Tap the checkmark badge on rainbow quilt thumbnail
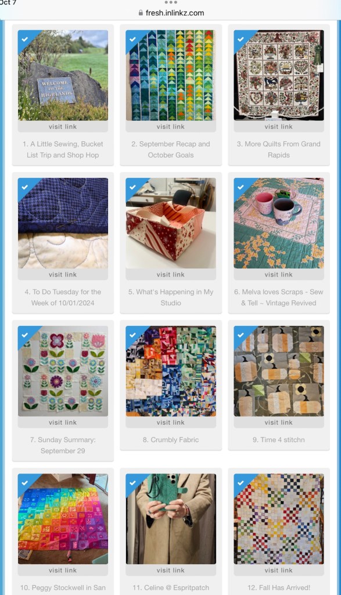Screen dimensions: 341x595 24,483
